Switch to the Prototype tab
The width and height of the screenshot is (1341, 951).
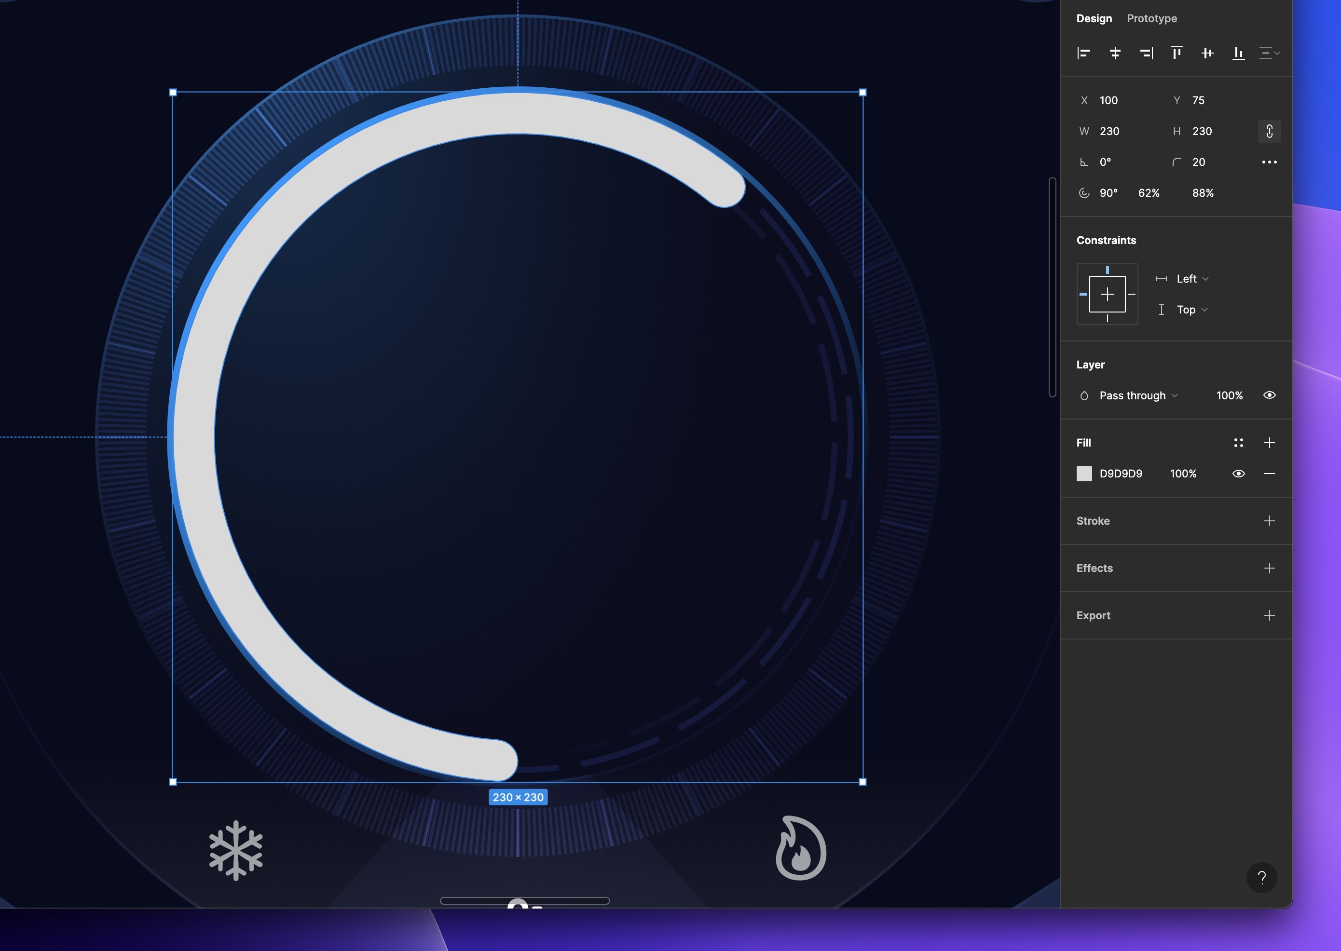point(1151,18)
